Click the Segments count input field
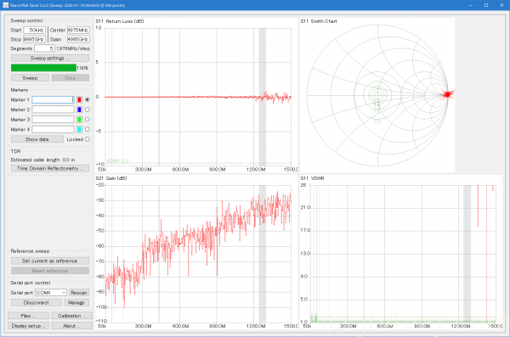The width and height of the screenshot is (510, 337). click(44, 48)
